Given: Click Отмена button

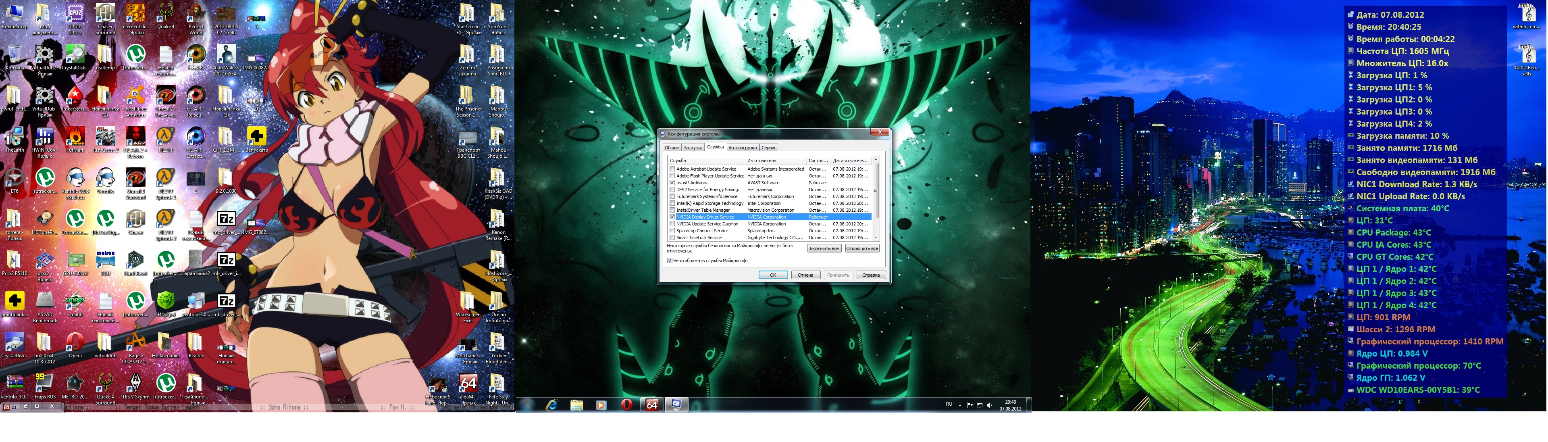Looking at the screenshot, I should 805,275.
